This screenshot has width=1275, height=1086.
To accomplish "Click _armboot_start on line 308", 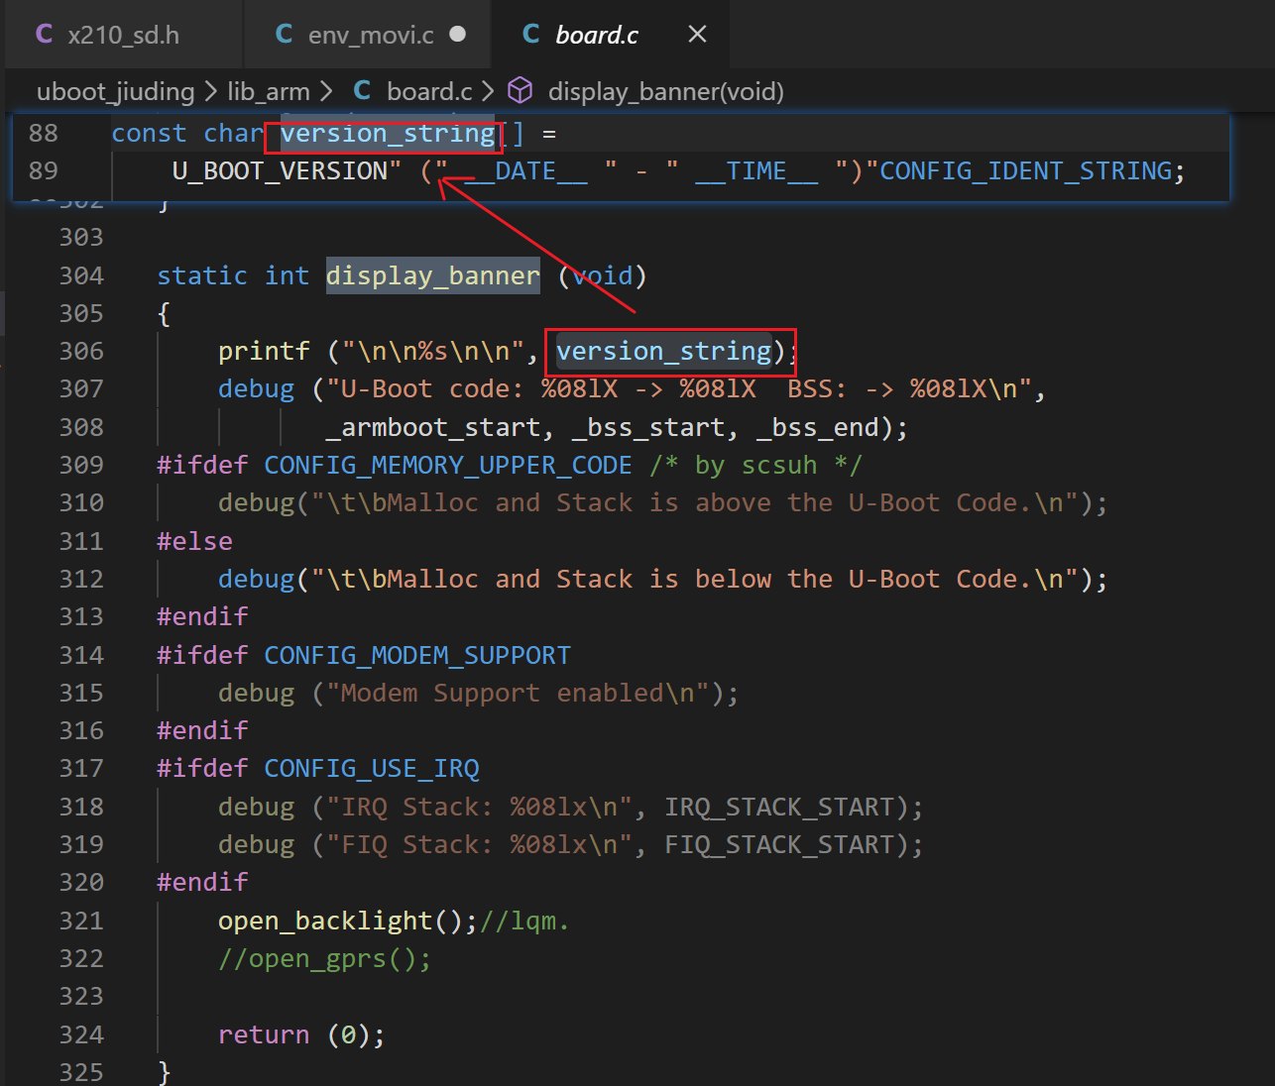I will click(433, 427).
